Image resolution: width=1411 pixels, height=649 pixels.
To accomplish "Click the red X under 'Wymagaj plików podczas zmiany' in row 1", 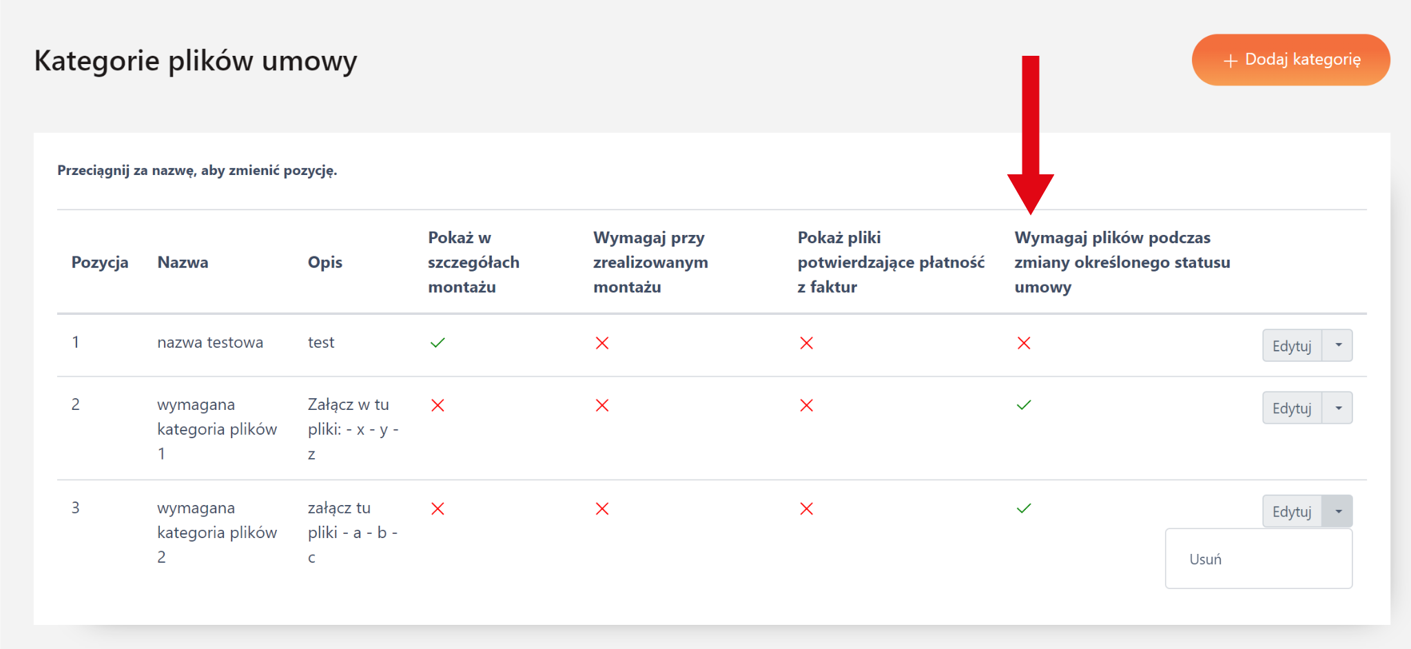I will click(x=1024, y=343).
